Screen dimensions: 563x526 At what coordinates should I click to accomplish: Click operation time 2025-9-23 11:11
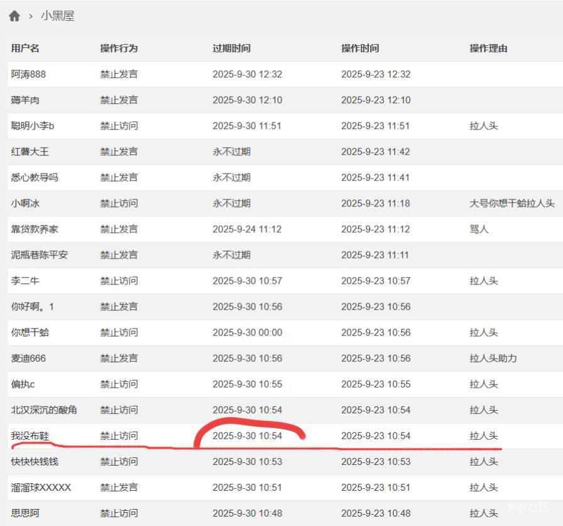click(375, 255)
